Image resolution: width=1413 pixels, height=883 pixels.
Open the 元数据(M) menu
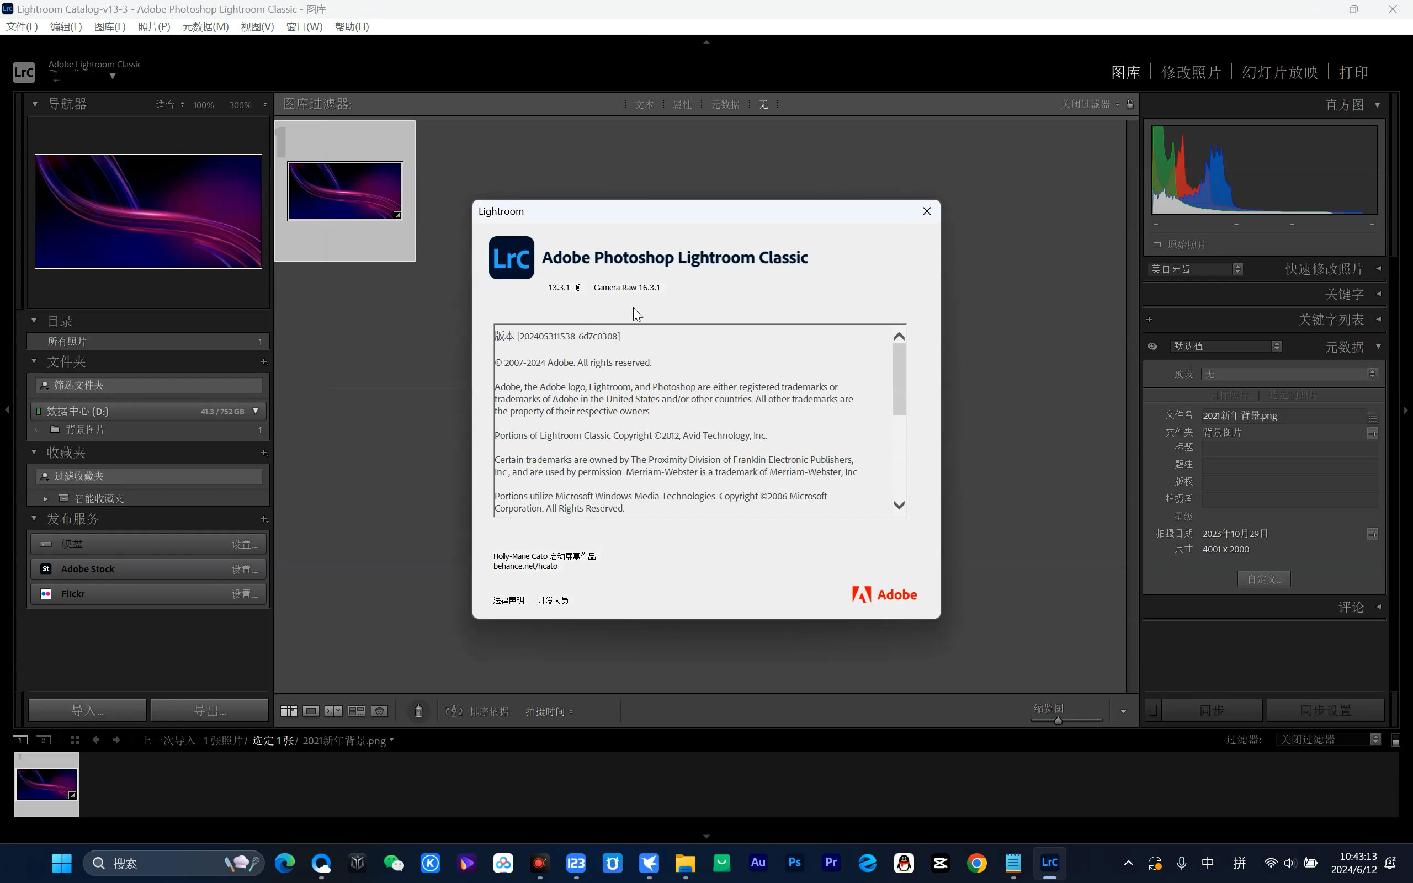pos(205,27)
